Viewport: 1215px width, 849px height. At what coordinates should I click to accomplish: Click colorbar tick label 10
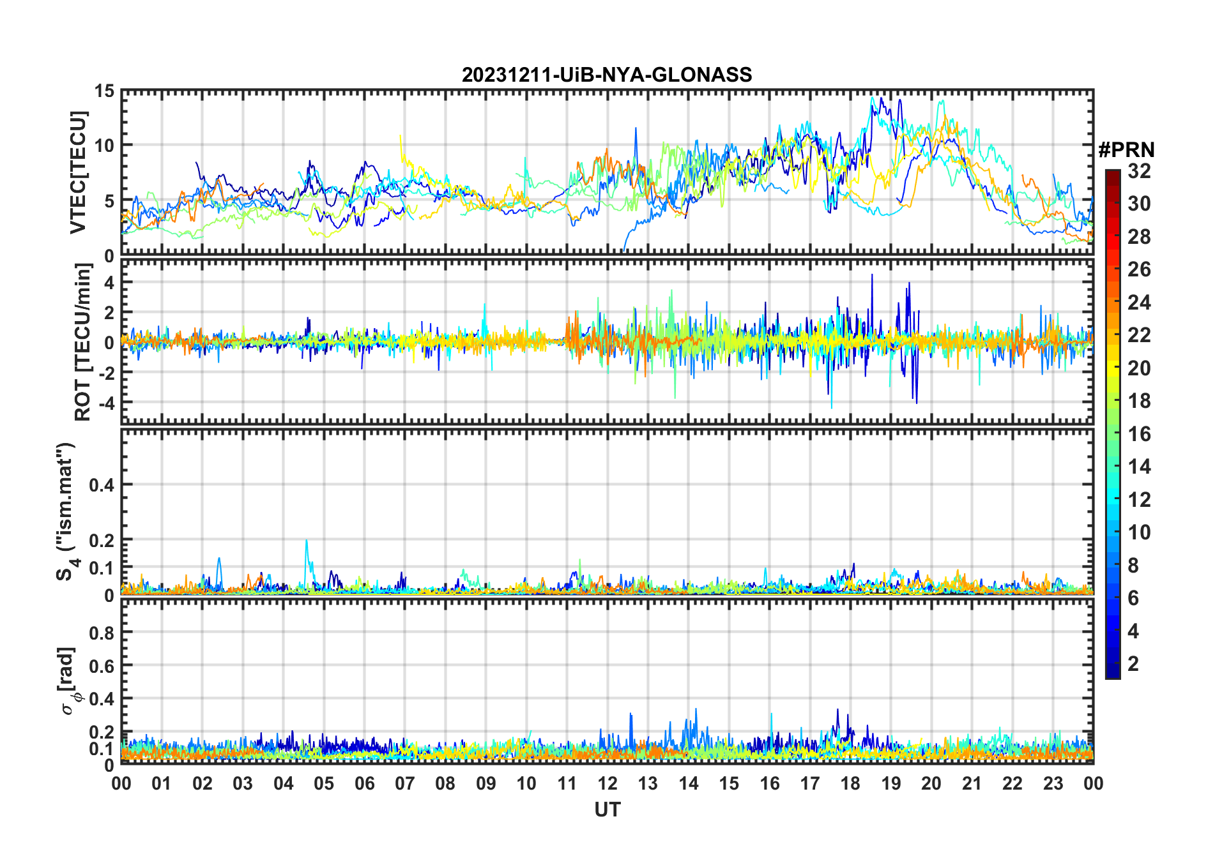tap(1139, 532)
